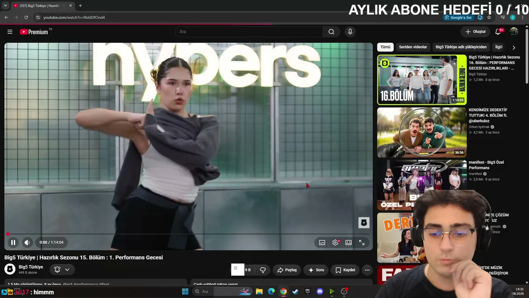Open the YouTube guide hamburger menu
This screenshot has width=529, height=298.
tap(10, 32)
